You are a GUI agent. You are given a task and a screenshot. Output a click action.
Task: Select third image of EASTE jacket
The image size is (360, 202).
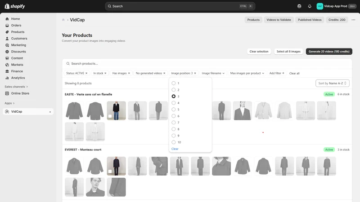117,110
